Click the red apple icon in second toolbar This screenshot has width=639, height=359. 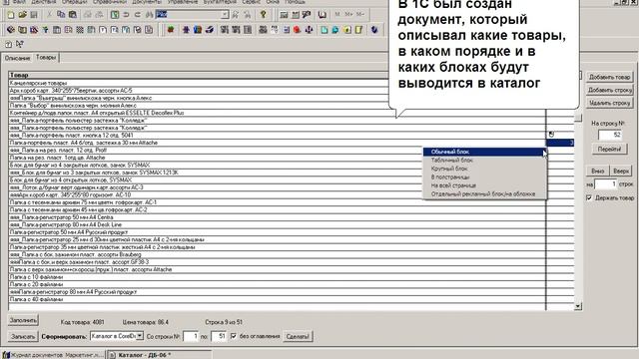coord(171,30)
